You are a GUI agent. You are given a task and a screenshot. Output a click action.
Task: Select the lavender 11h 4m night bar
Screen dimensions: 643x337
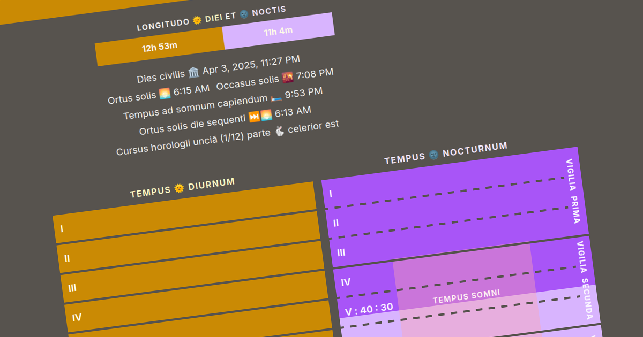[279, 32]
